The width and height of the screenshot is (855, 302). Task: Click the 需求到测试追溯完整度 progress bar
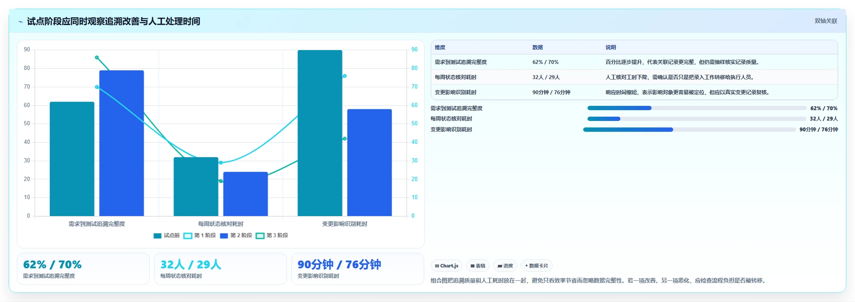coord(697,108)
